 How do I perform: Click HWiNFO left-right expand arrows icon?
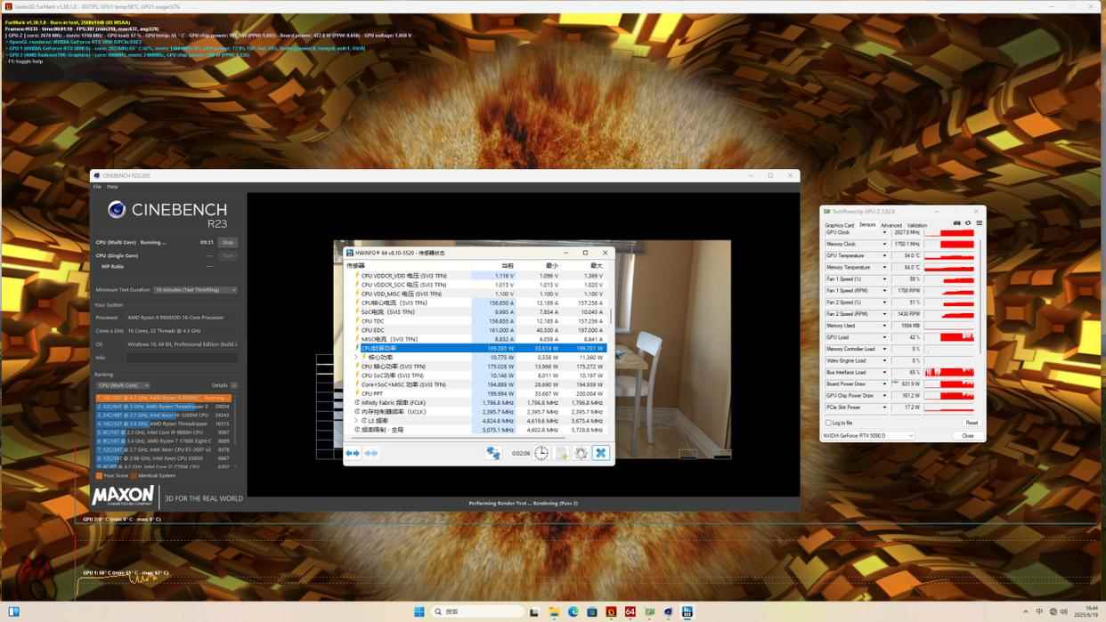(353, 453)
